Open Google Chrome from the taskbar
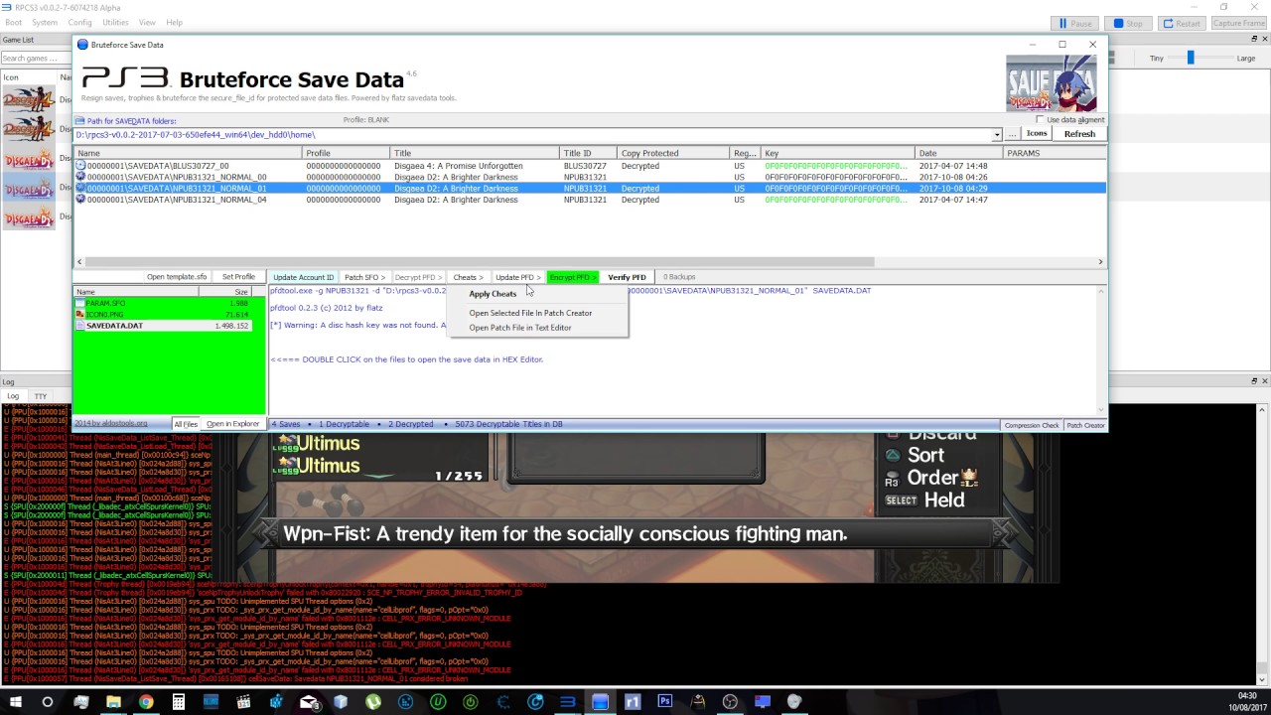 pyautogui.click(x=146, y=702)
